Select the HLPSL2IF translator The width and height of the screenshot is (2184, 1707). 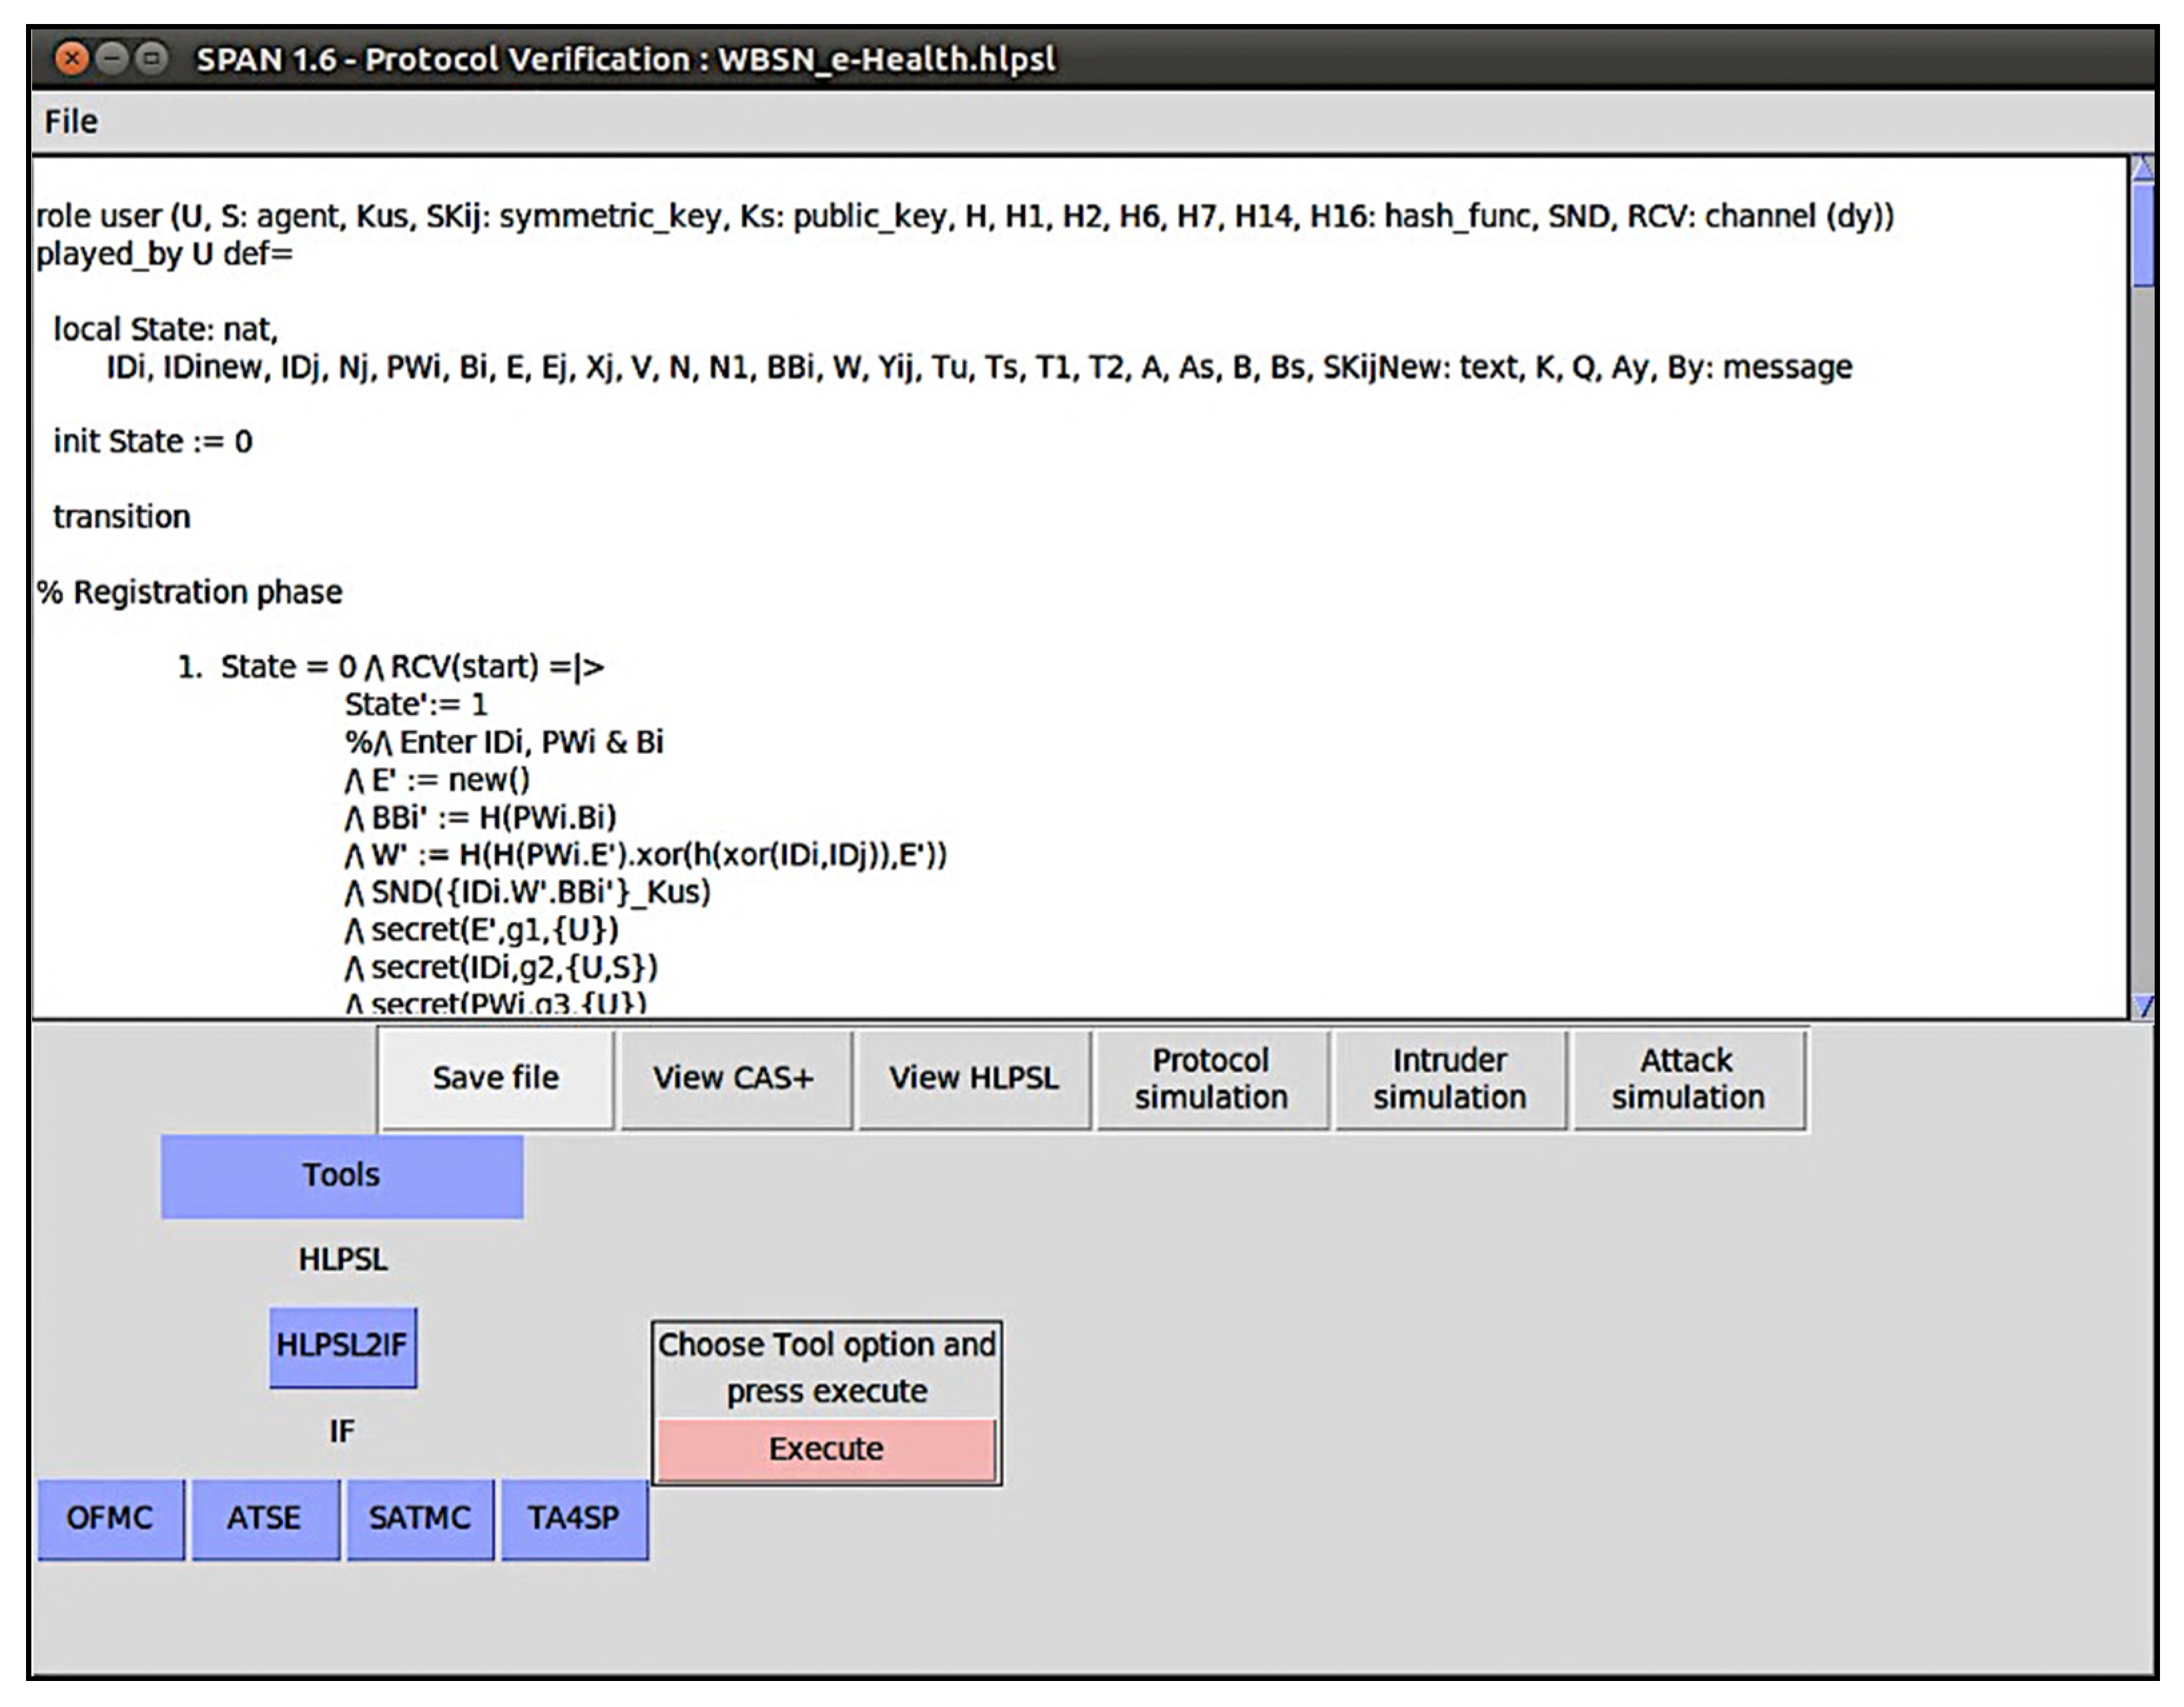pyautogui.click(x=342, y=1346)
